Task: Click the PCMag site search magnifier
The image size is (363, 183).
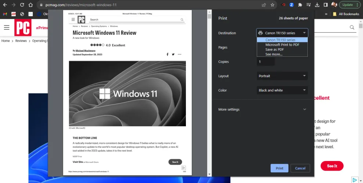Action: pyautogui.click(x=352, y=27)
